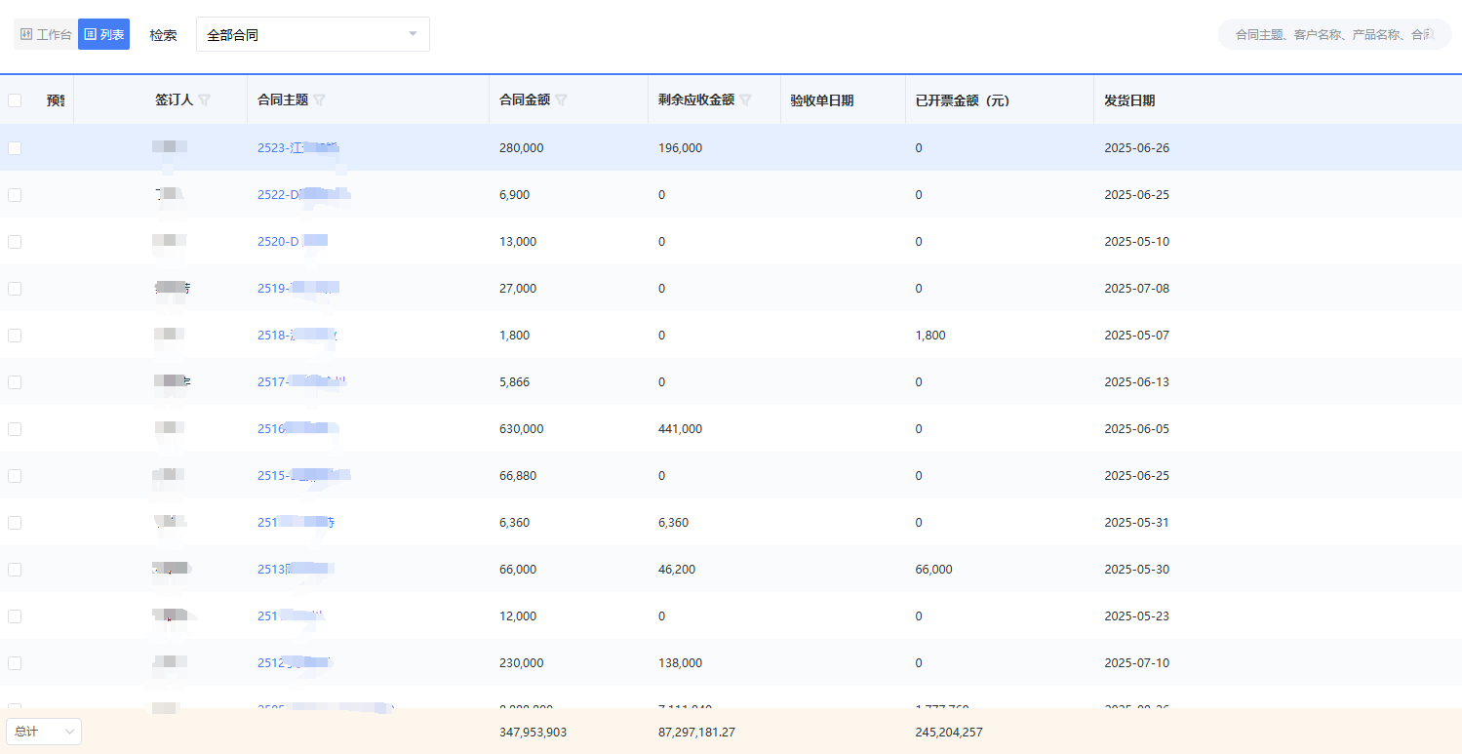Screen dimensions: 1462x754
Task: Open the 全部合同 filter dropdown
Action: (312, 34)
